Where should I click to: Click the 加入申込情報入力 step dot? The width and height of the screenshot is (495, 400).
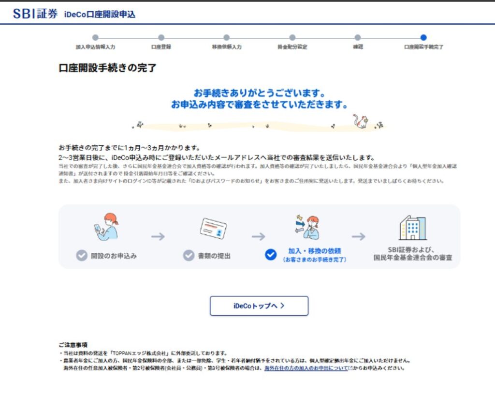pyautogui.click(x=95, y=38)
